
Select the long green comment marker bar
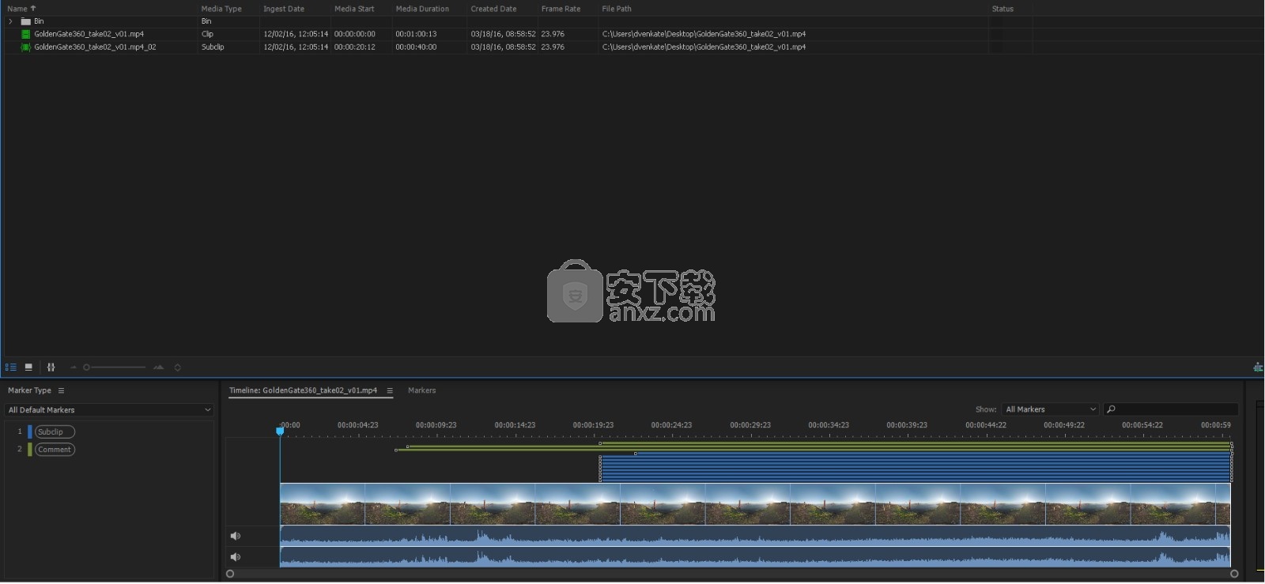pyautogui.click(x=814, y=450)
